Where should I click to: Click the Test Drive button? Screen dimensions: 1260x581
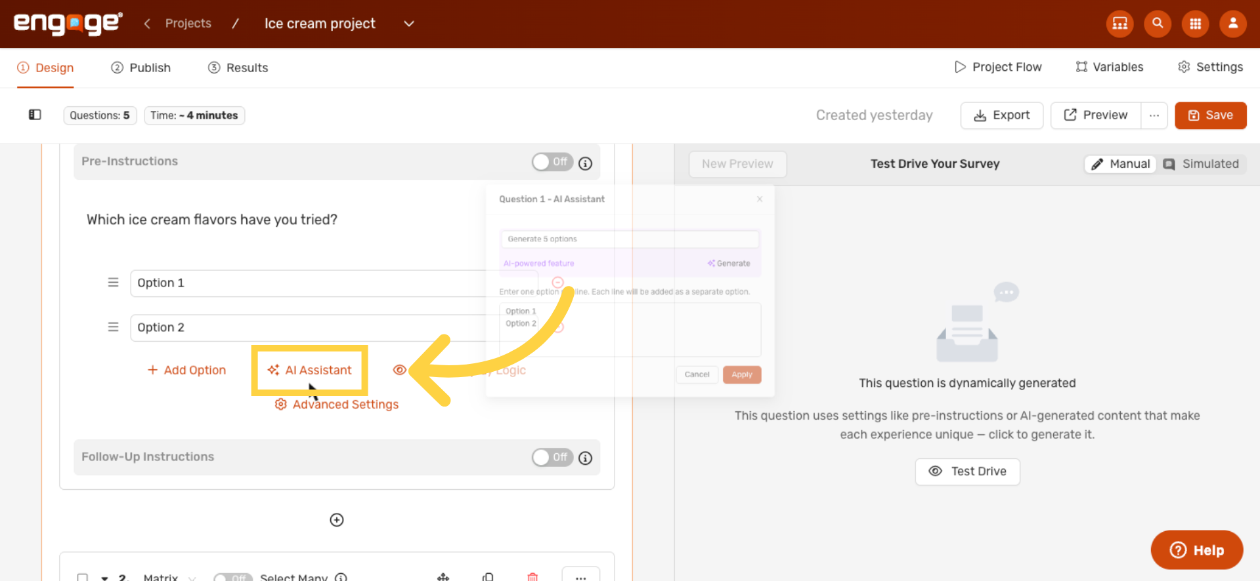coord(967,471)
